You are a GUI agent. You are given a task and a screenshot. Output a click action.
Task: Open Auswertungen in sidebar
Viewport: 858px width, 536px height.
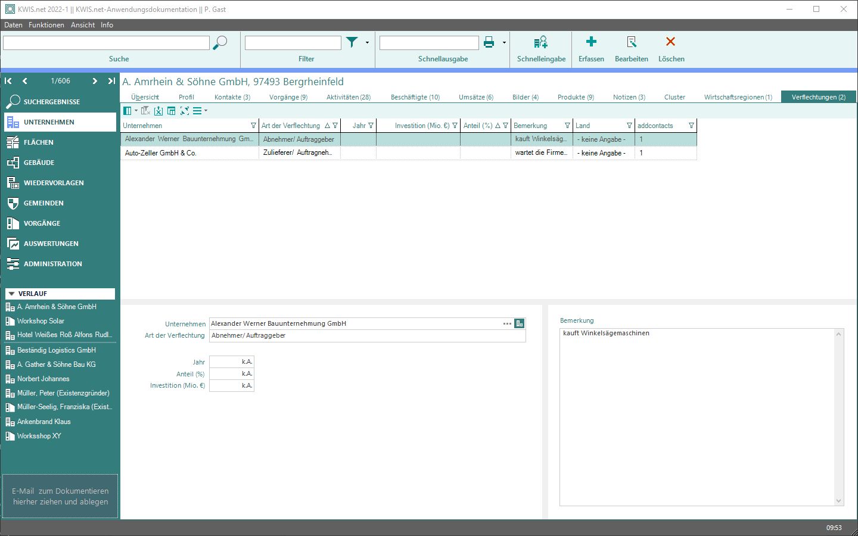pos(60,244)
